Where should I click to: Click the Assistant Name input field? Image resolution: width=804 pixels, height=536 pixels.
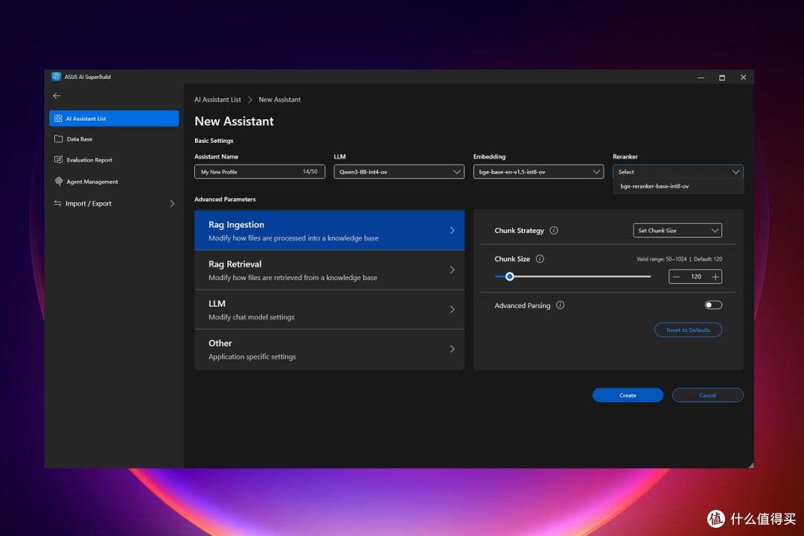[x=260, y=172]
